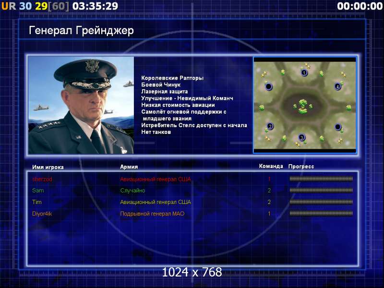This screenshot has width=384, height=288.
Task: Click Tim's team number
Action: (x=269, y=202)
